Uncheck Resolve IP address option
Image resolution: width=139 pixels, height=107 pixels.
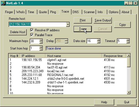pos(32,30)
